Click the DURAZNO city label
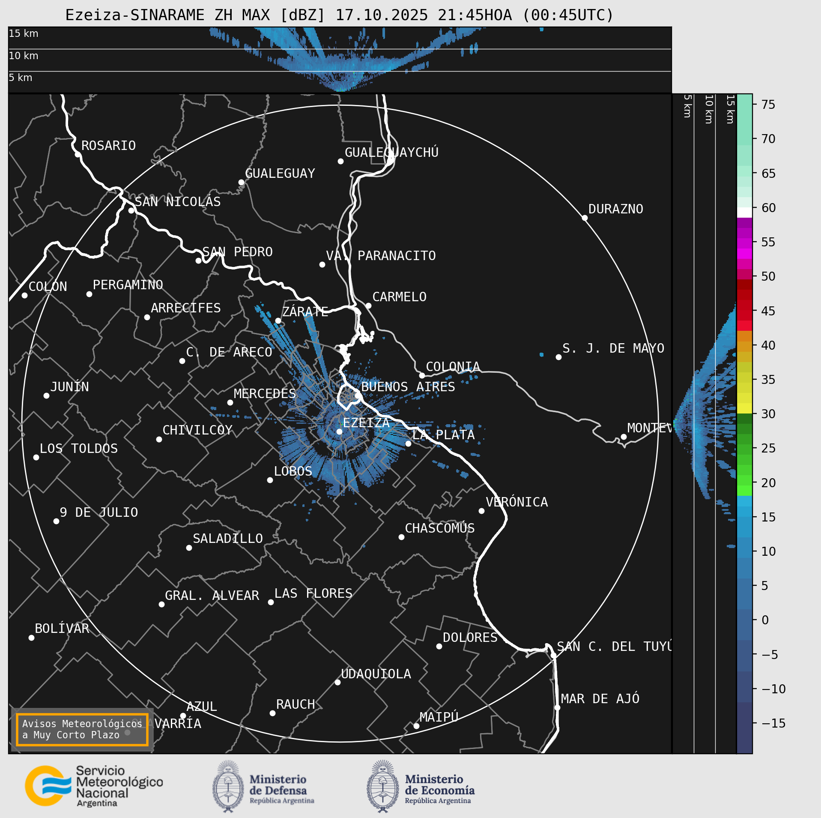The height and width of the screenshot is (818, 821). tap(616, 209)
